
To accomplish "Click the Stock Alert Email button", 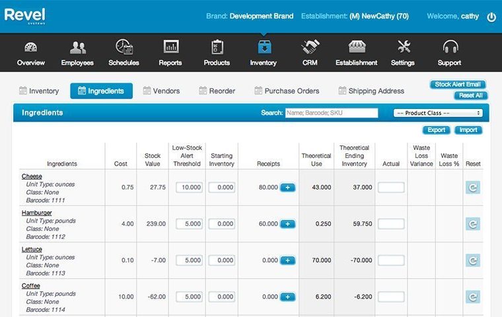I will (x=458, y=85).
